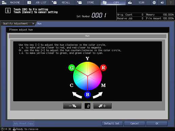175x131 pixels.
Task: Click the hue value field showing 0
Action: tap(87, 106)
